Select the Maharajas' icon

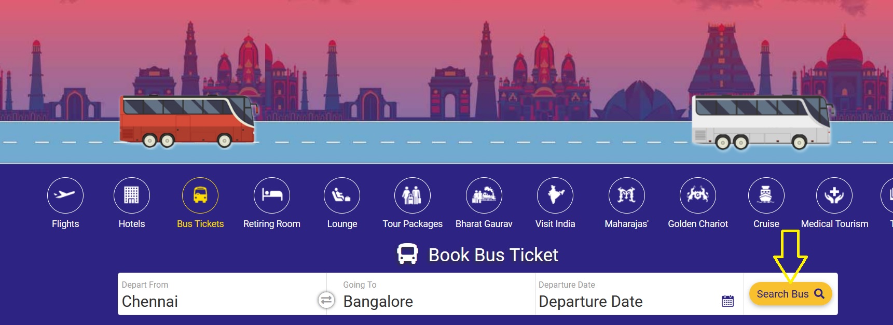click(x=627, y=195)
